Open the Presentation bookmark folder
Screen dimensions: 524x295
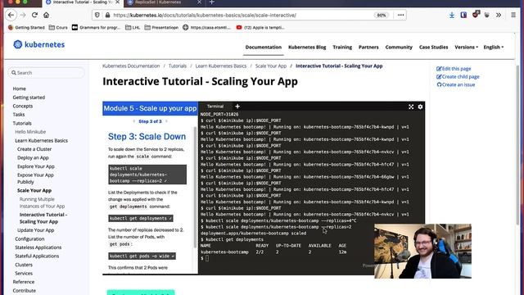[161, 27]
